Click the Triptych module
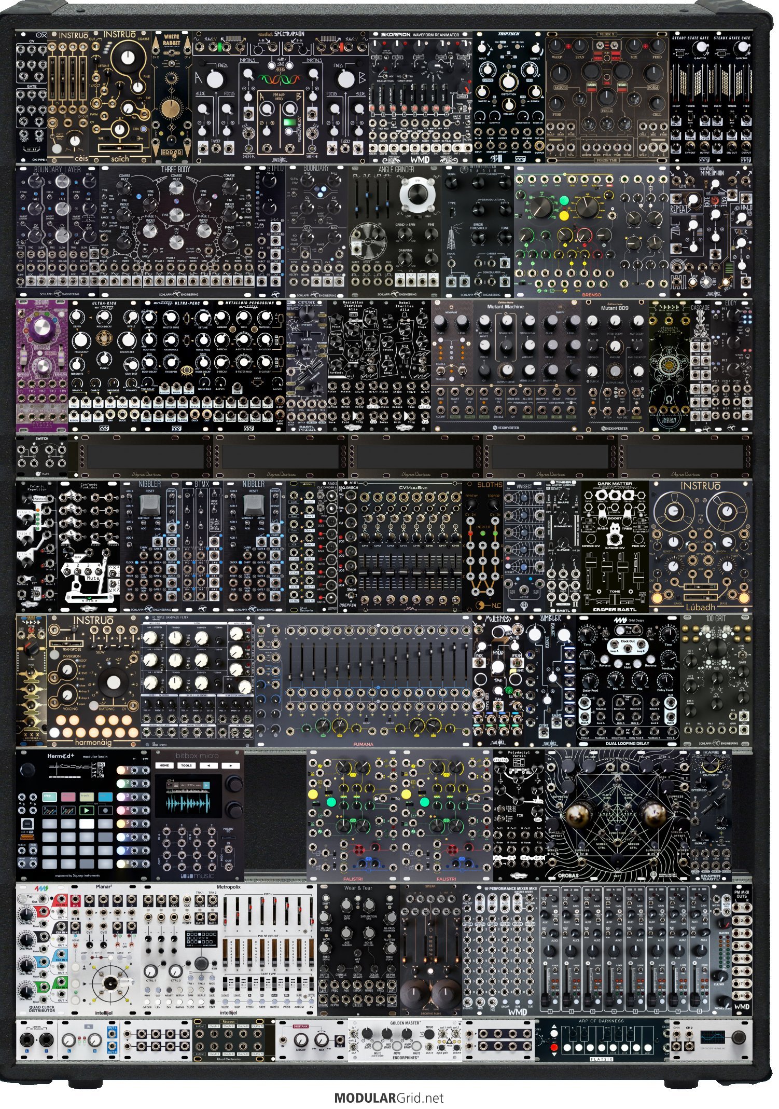 click(509, 97)
